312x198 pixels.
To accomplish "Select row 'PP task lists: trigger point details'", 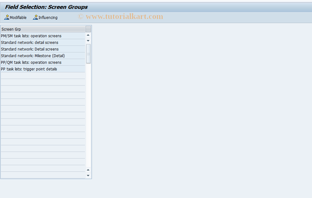I will [38, 69].
